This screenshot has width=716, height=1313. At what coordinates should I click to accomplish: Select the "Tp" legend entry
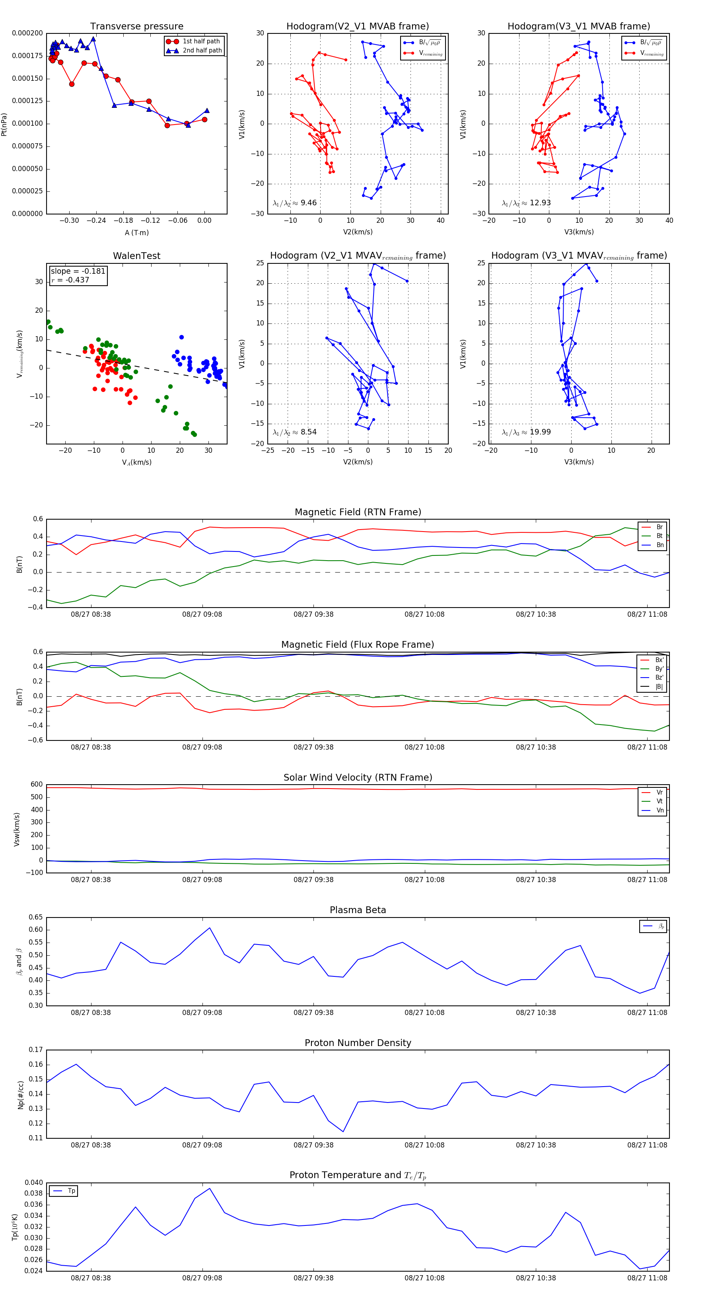tap(64, 1191)
